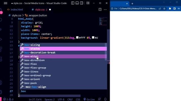Click .wrapper.button breadcrumb symbol
Image resolution: width=181 pixels, height=101 pixels.
click(38, 15)
